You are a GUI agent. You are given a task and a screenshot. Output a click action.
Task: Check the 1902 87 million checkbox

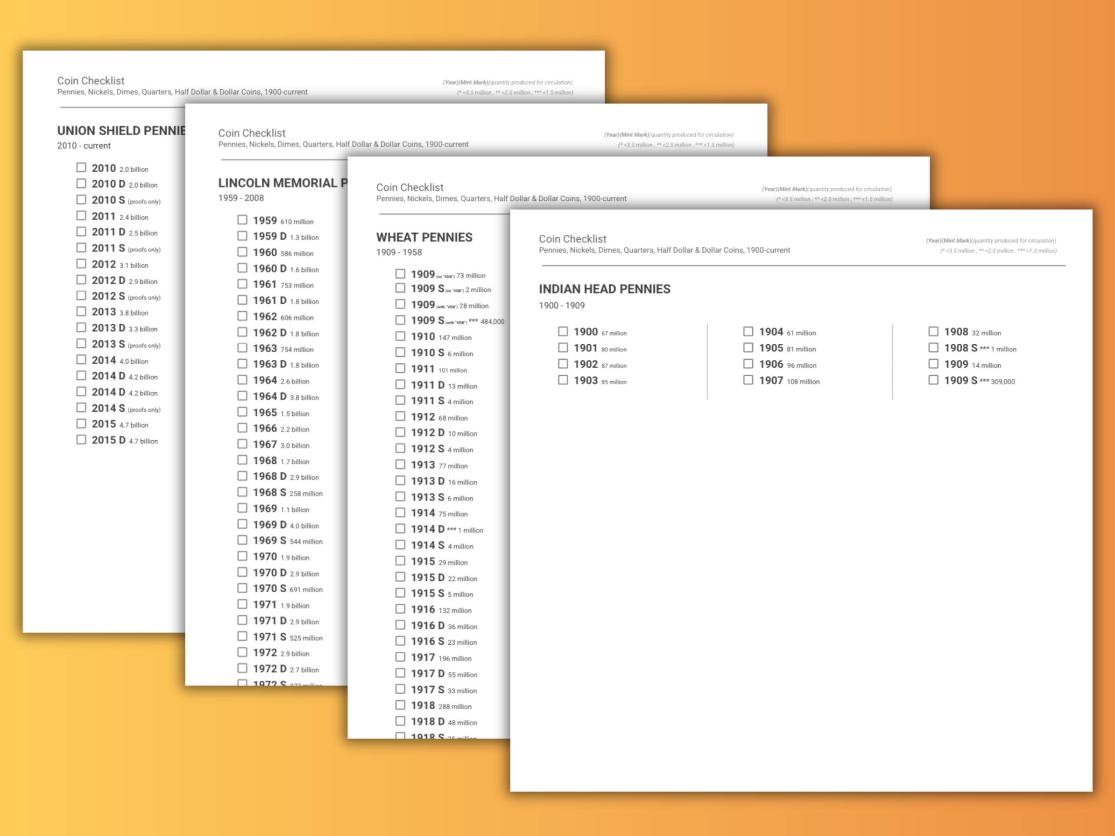[x=563, y=364]
